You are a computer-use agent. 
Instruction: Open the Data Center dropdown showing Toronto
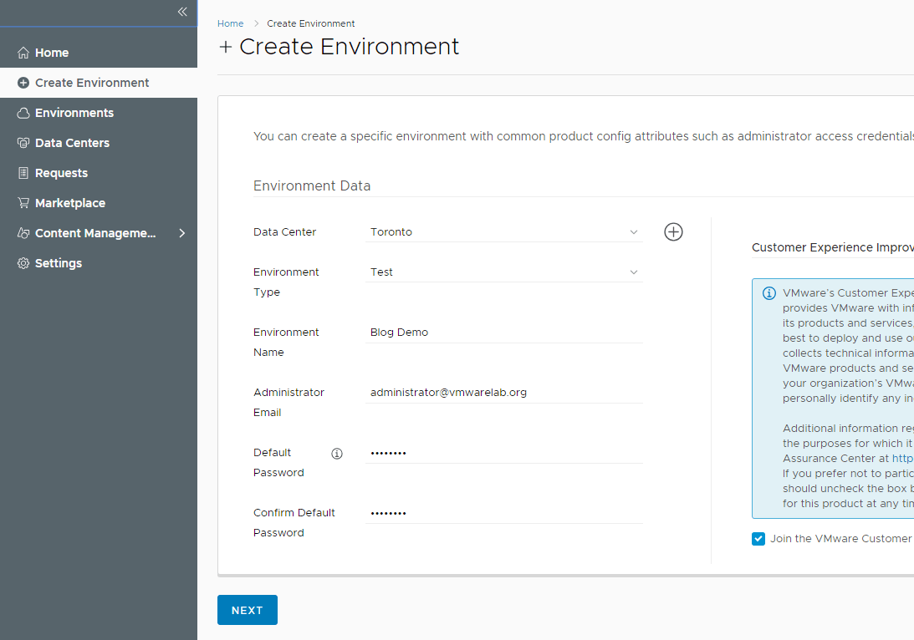click(x=503, y=232)
